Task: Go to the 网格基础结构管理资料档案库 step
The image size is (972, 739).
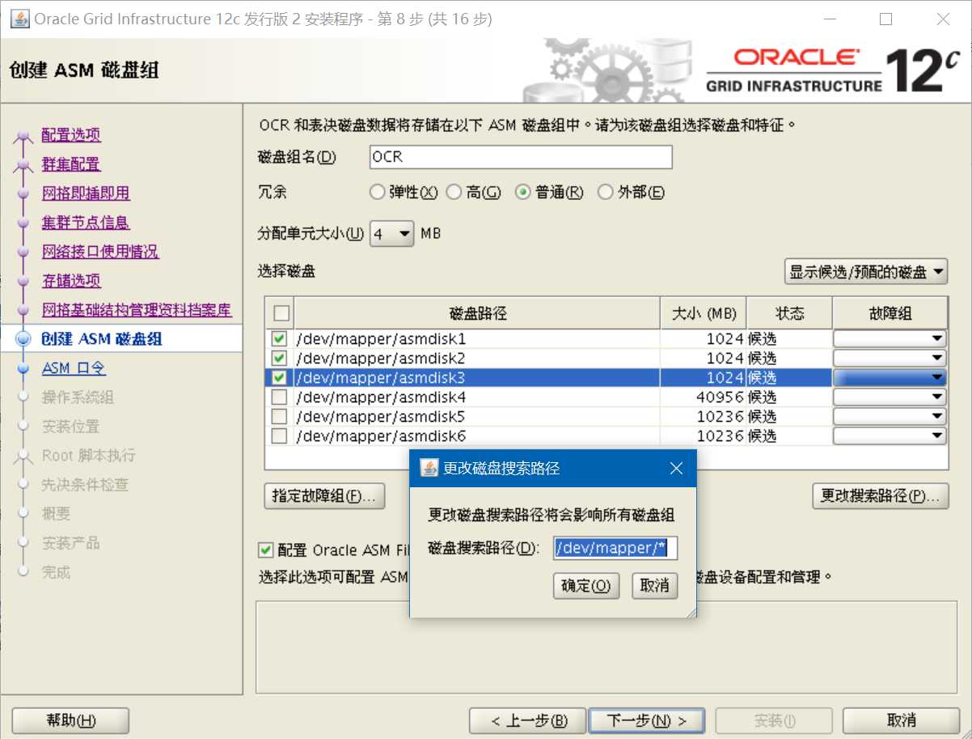Action: pos(137,310)
